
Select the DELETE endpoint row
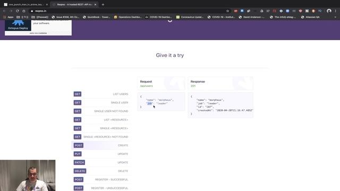click(101, 171)
